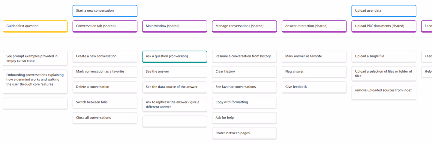The width and height of the screenshot is (432, 143).
Task: Open 'See the data source of the answer' card
Action: [x=175, y=87]
